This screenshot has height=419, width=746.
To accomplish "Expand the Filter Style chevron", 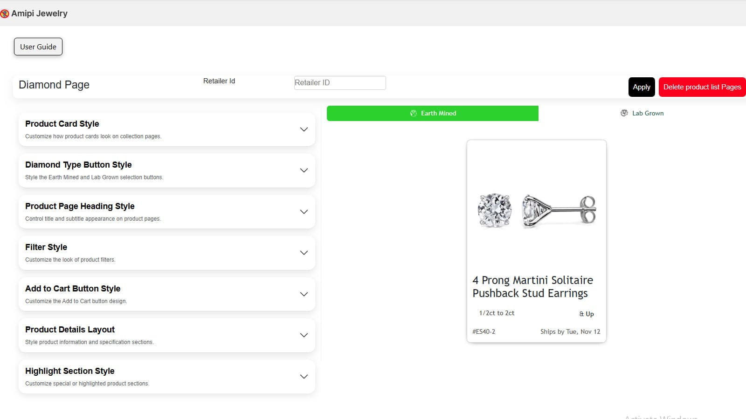I will (x=304, y=253).
